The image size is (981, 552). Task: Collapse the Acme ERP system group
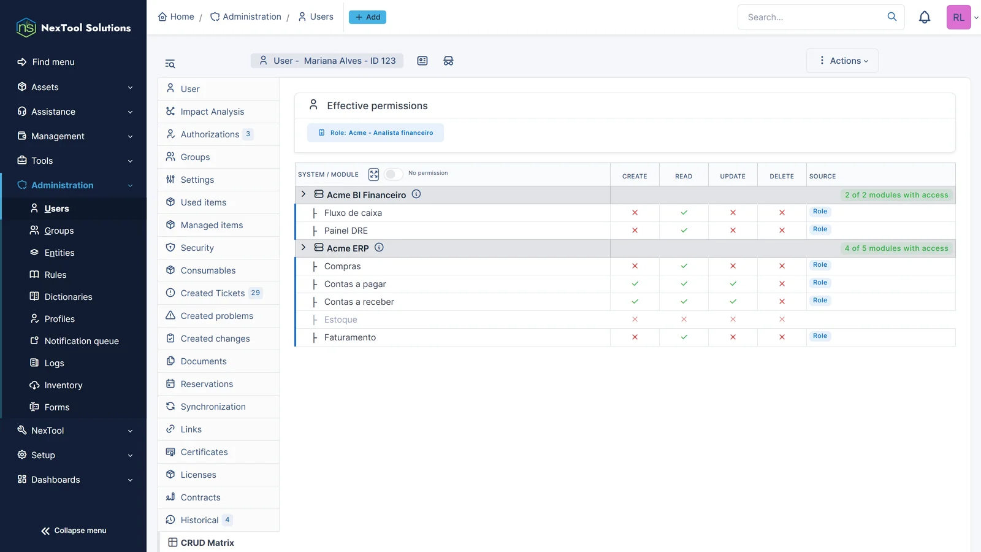(303, 248)
